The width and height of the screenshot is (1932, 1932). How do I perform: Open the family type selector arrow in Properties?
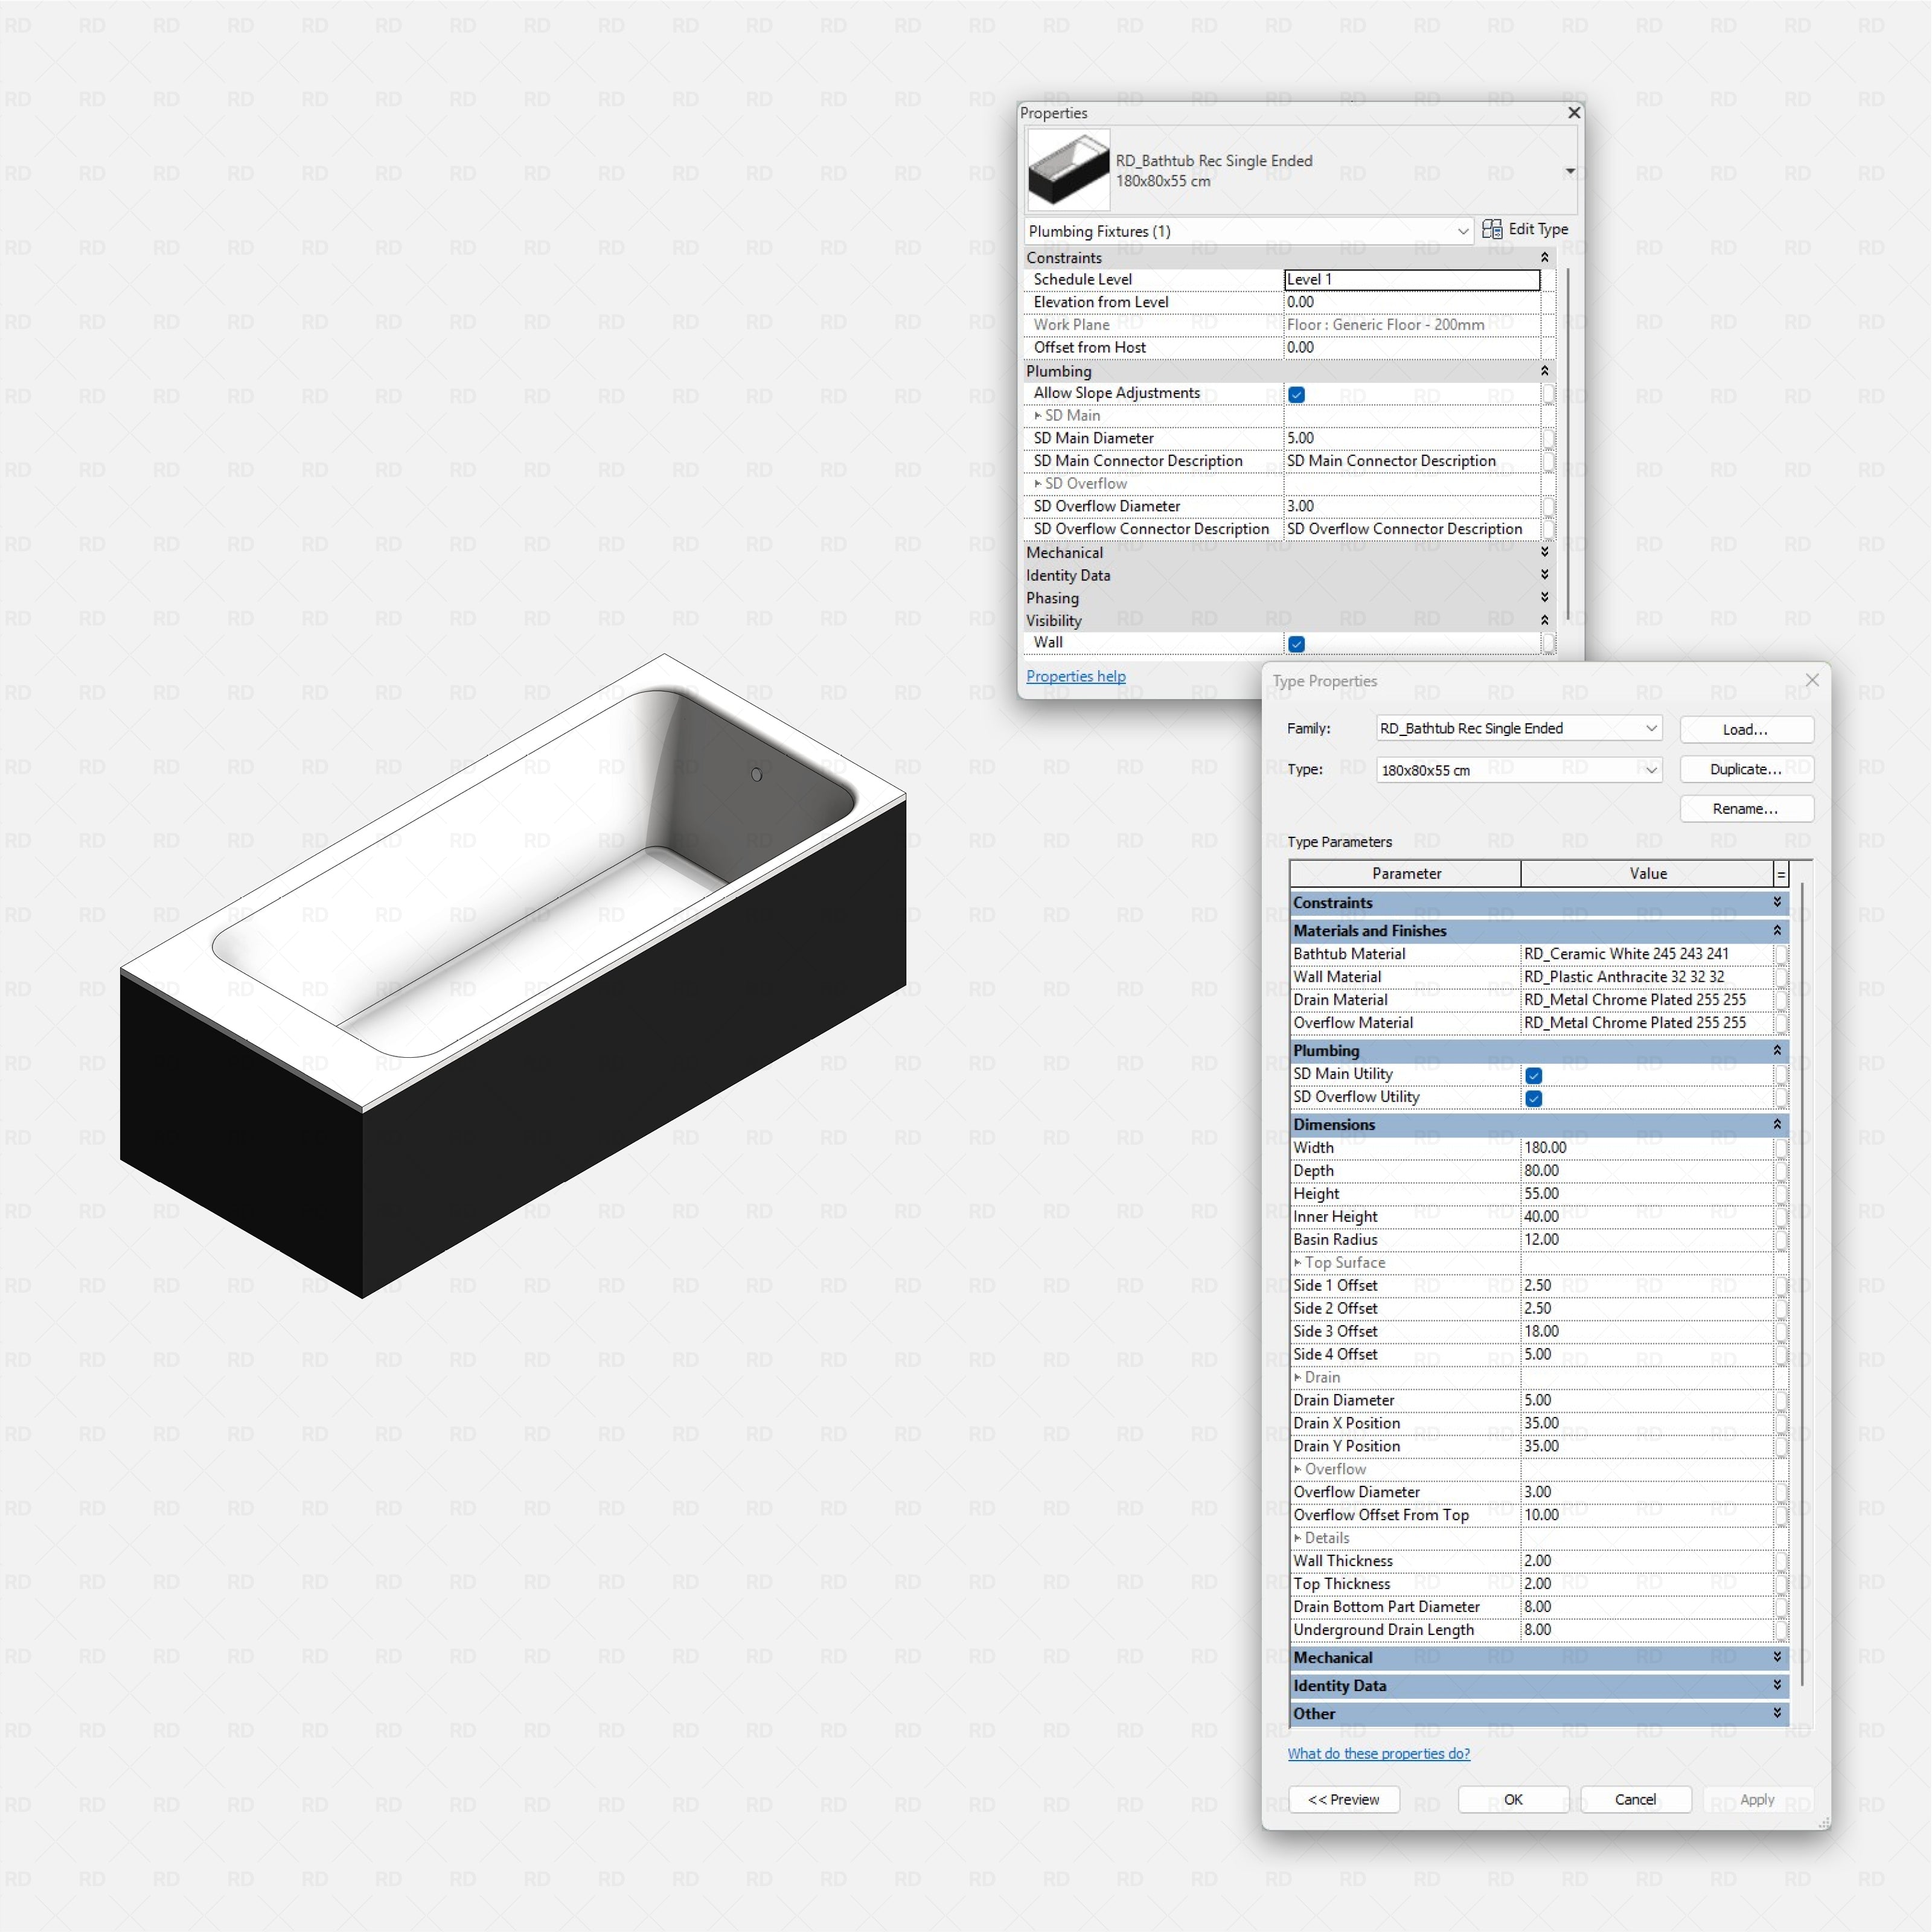pyautogui.click(x=1570, y=171)
